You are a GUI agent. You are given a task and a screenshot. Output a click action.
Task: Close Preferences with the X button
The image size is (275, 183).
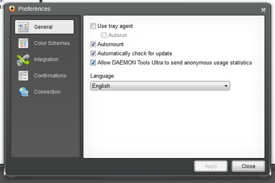point(263,10)
